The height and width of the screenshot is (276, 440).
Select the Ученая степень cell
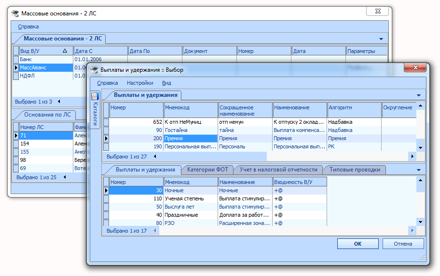[x=191, y=198]
